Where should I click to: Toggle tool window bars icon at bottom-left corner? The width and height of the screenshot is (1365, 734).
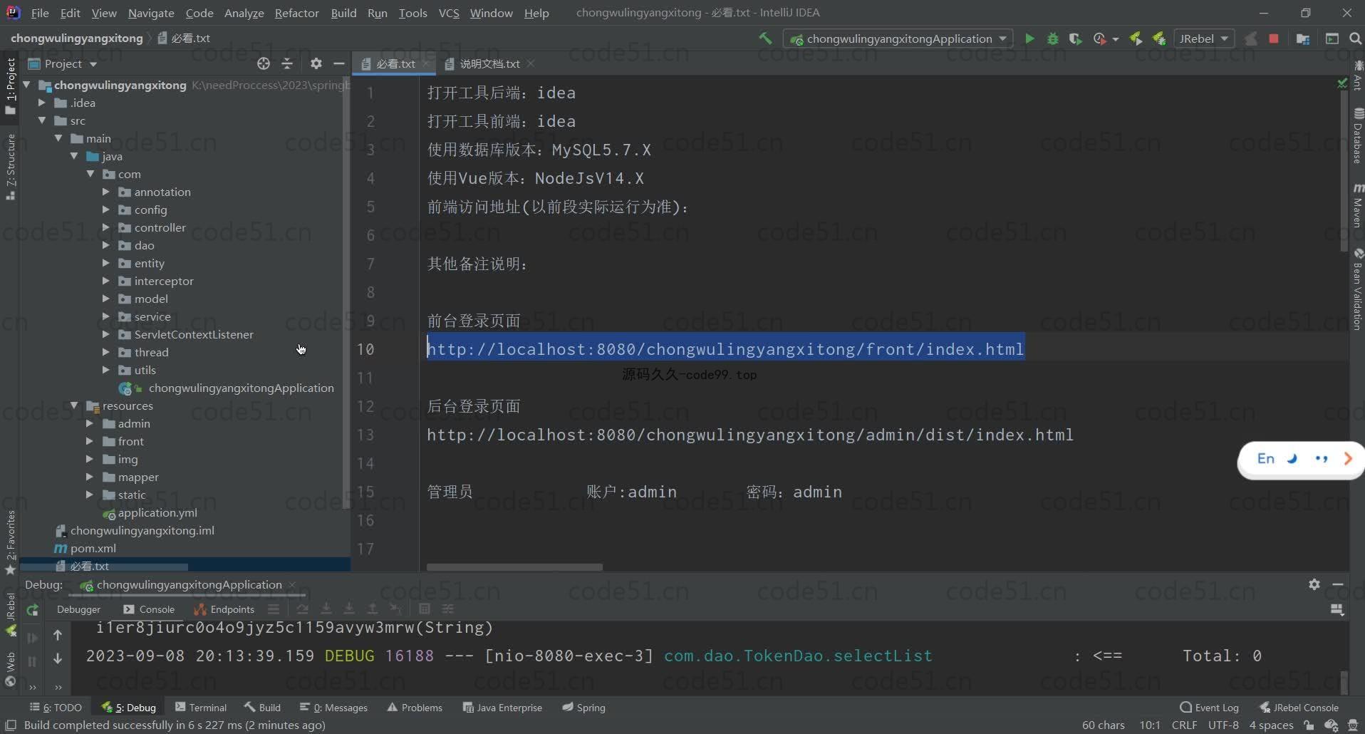click(11, 725)
